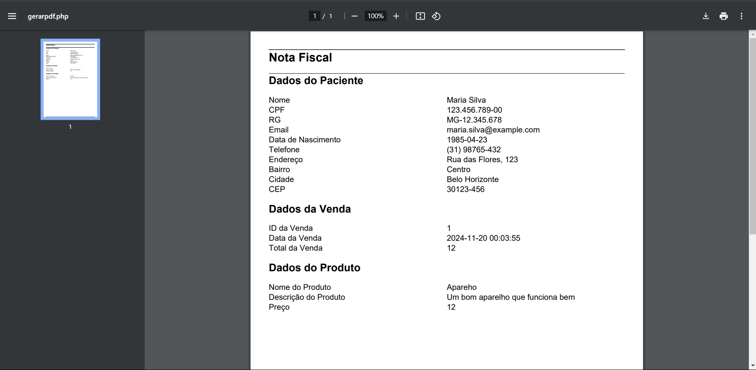Click the Nota Fiscal heading

point(300,58)
